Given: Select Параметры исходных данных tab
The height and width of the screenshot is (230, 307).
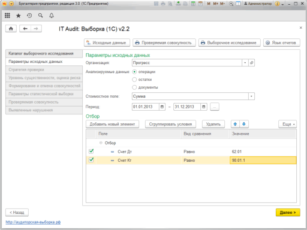Looking at the screenshot, I should [x=44, y=62].
